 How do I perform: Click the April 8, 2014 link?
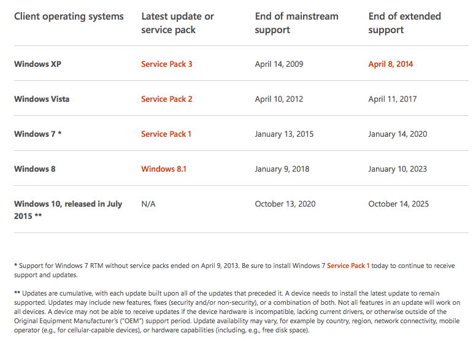coord(390,64)
